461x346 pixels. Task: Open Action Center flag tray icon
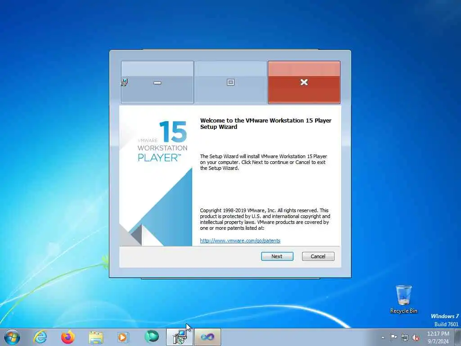pos(393,337)
